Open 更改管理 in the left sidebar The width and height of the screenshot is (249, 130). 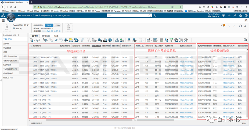[x=7, y=48]
